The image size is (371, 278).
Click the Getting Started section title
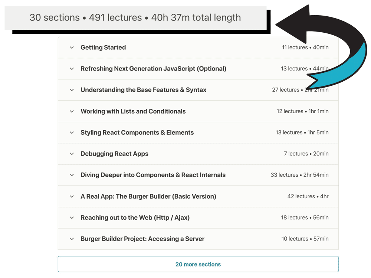(103, 48)
